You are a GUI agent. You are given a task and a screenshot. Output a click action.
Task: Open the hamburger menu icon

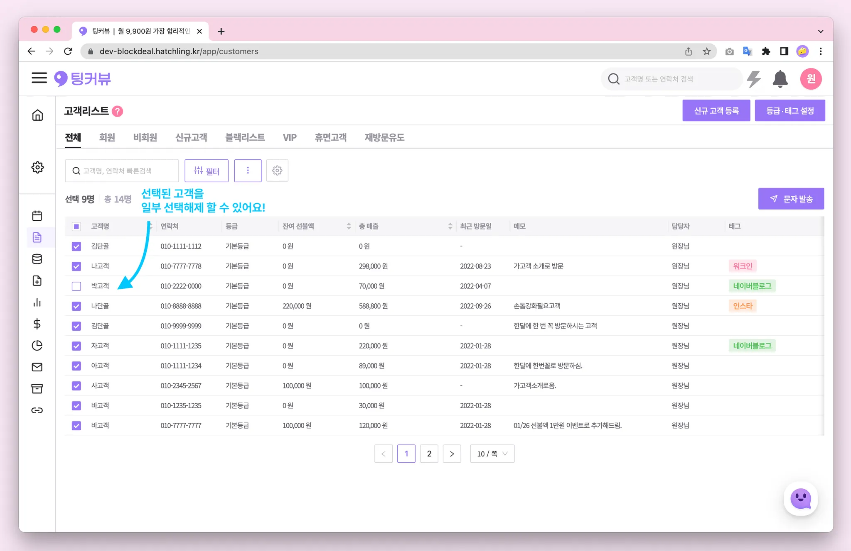(39, 78)
